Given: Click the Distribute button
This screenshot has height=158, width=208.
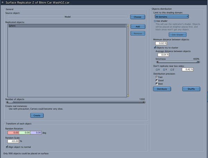Looking at the screenshot, I should 162,89.
